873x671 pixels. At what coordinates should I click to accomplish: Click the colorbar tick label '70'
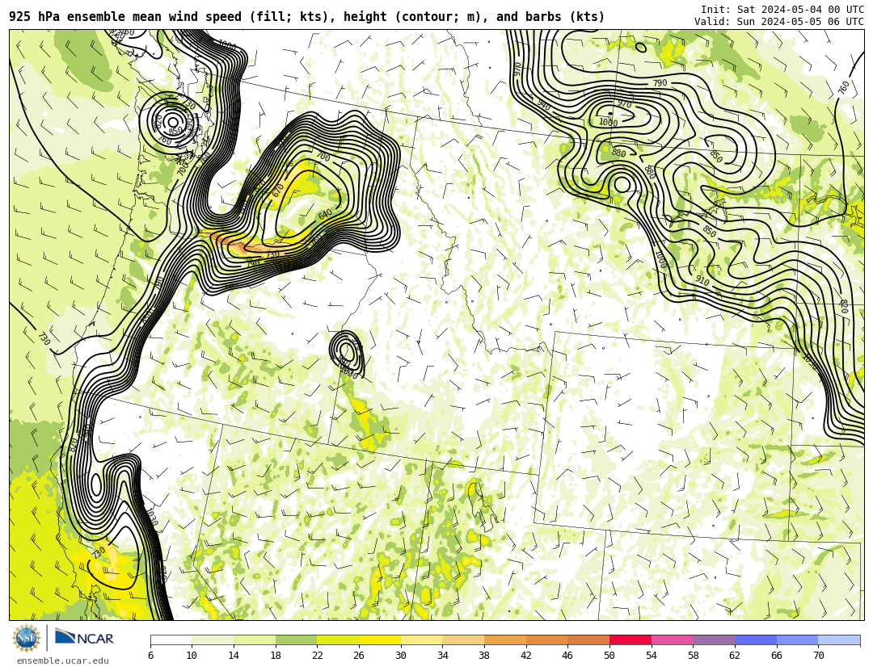coord(818,656)
